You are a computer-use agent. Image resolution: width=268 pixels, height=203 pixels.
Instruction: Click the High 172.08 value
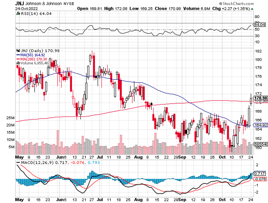(116, 9)
